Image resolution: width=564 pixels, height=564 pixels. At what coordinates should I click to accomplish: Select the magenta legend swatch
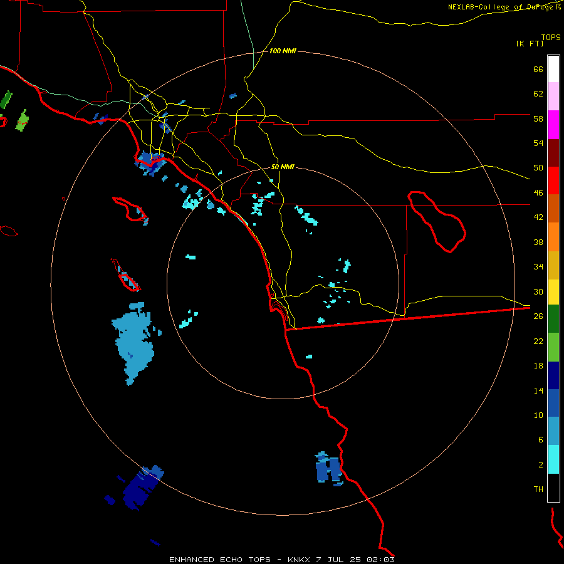click(x=553, y=125)
